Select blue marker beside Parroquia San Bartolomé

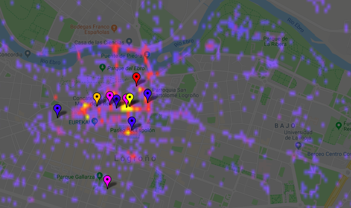pos(148,95)
